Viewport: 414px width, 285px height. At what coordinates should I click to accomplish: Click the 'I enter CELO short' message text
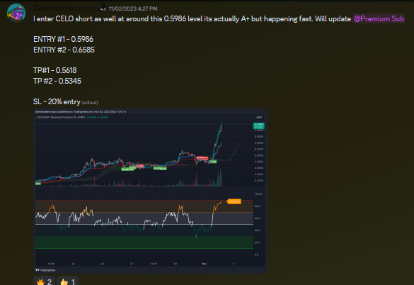coord(192,19)
